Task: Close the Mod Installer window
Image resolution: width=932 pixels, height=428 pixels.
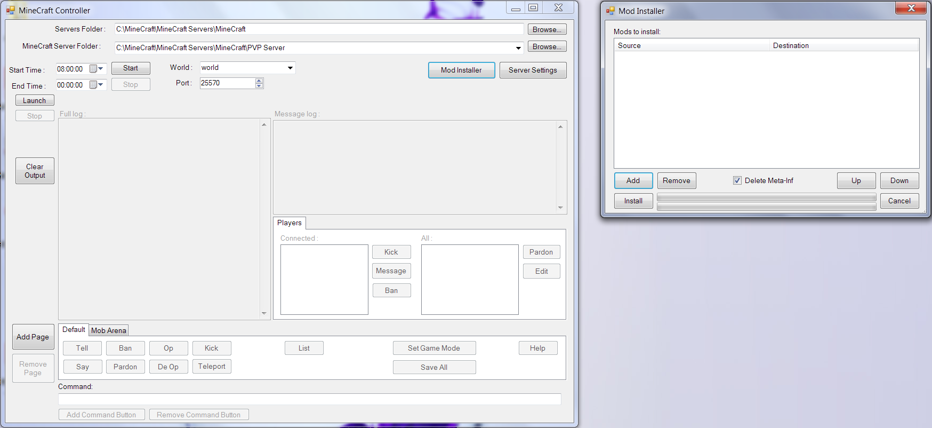Action: (x=911, y=7)
